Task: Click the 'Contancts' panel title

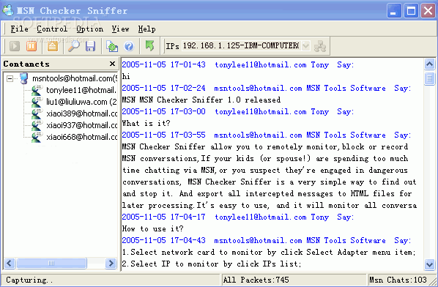Action: [x=26, y=64]
